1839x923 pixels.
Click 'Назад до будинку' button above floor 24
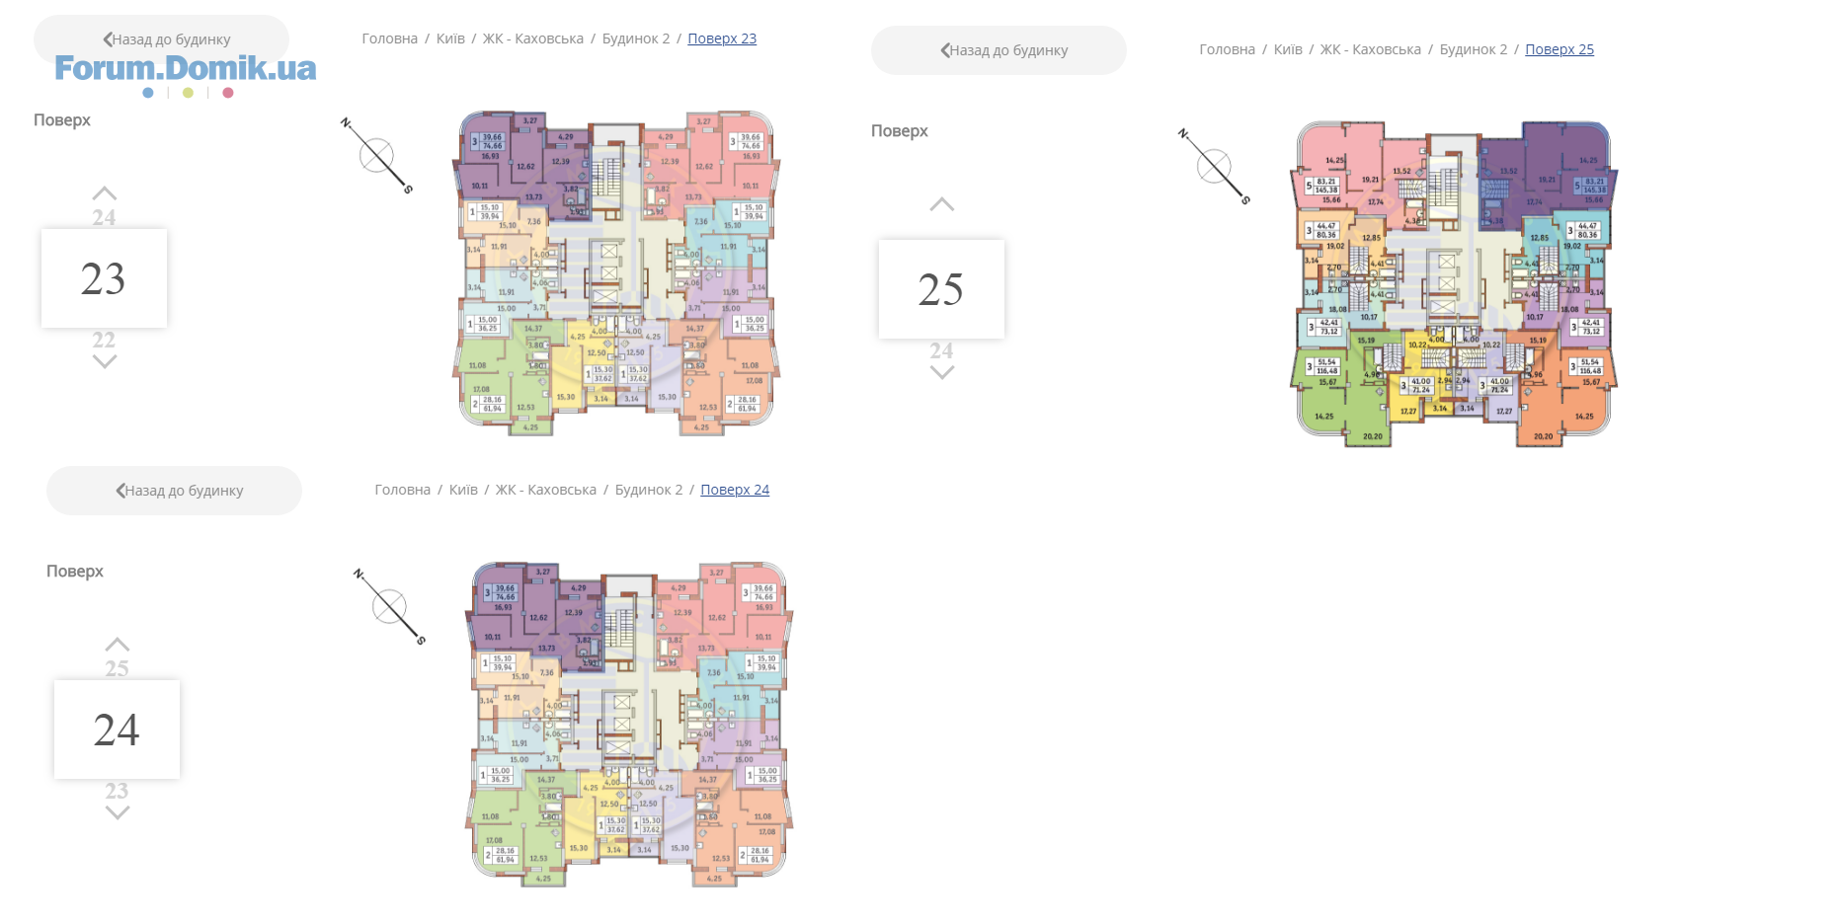[174, 491]
